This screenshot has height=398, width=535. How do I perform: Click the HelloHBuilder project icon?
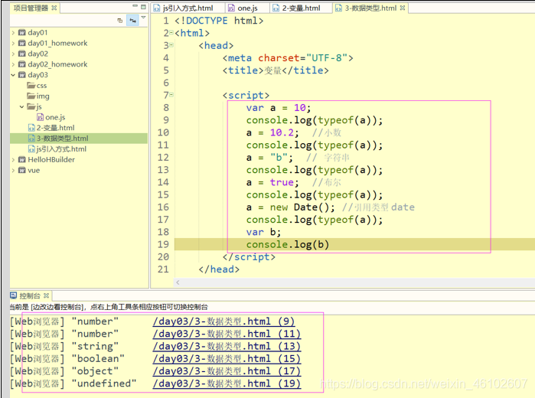(x=22, y=160)
